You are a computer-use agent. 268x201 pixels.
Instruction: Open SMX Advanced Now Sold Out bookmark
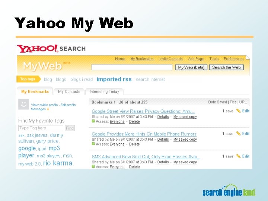tap(146, 157)
